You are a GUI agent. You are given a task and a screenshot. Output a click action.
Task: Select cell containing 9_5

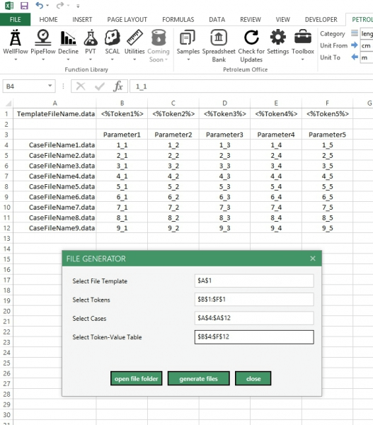point(327,228)
